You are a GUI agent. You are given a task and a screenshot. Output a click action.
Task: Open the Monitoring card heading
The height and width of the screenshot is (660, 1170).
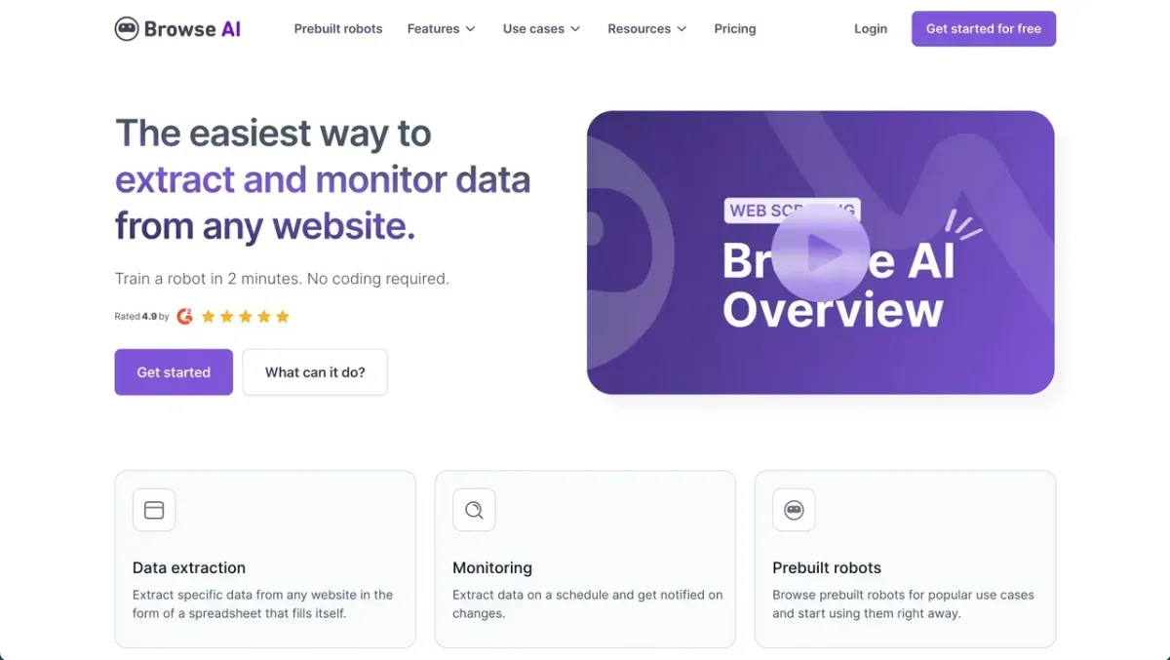point(492,567)
